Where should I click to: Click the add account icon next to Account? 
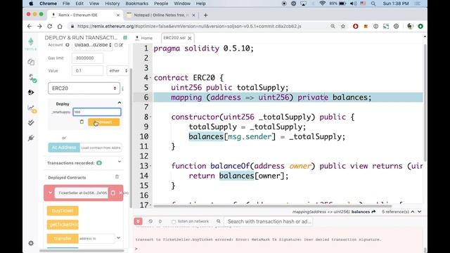point(67,45)
